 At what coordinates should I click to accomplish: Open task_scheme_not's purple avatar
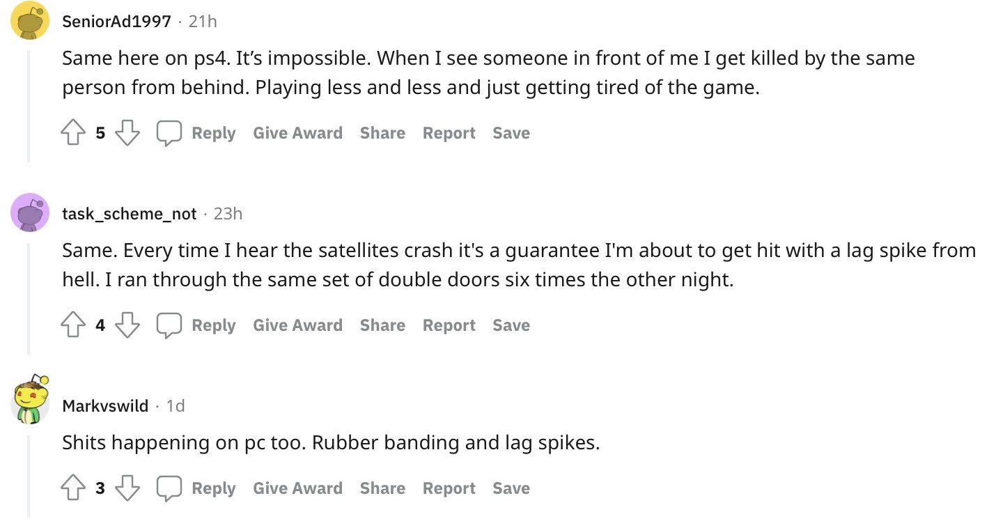30,212
